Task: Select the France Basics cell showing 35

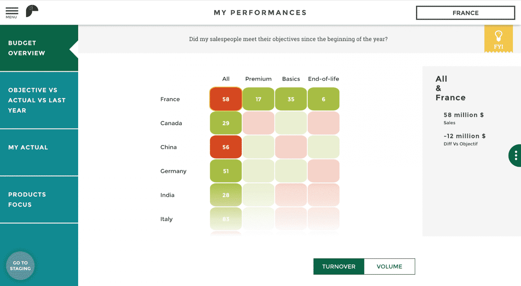Action: [x=291, y=99]
